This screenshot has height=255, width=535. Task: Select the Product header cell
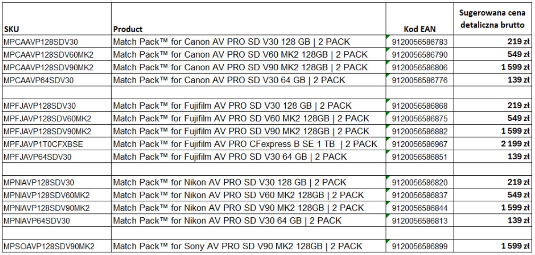(249, 19)
